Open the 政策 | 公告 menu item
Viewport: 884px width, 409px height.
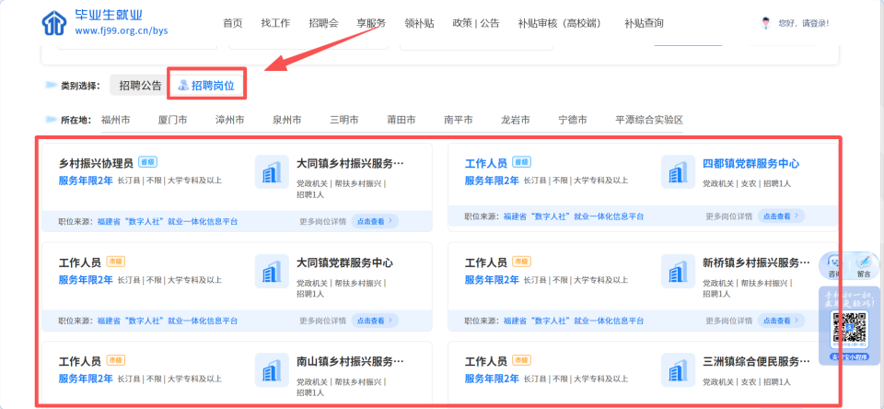click(476, 23)
